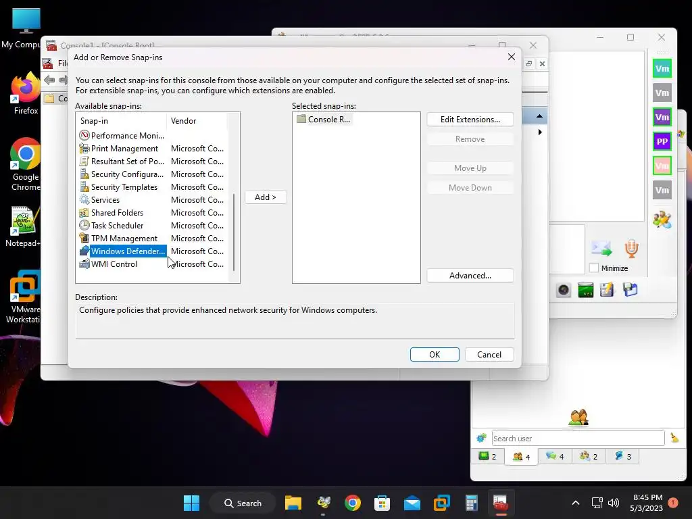Expand the right arrow in actions pane

coord(540,132)
